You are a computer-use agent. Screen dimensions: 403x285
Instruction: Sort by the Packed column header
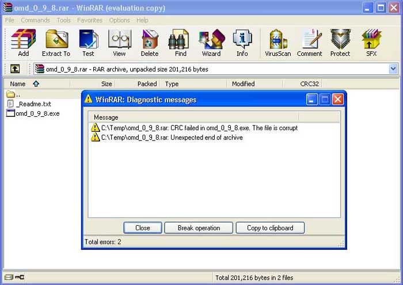pos(138,84)
